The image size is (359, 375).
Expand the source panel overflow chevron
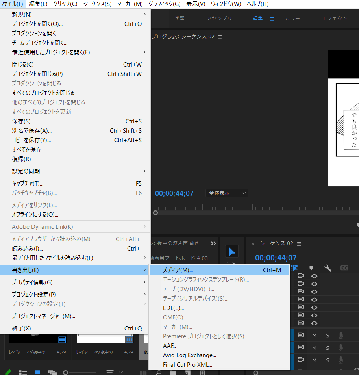coord(213,243)
